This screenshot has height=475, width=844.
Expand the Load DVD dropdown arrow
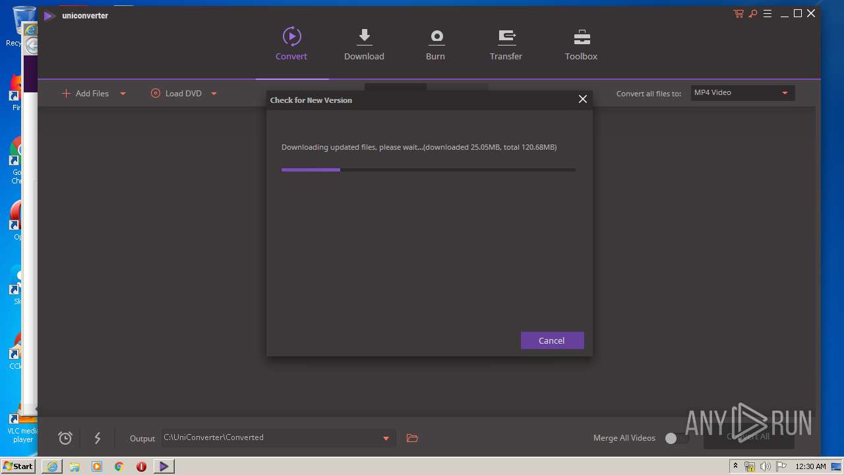click(x=214, y=94)
